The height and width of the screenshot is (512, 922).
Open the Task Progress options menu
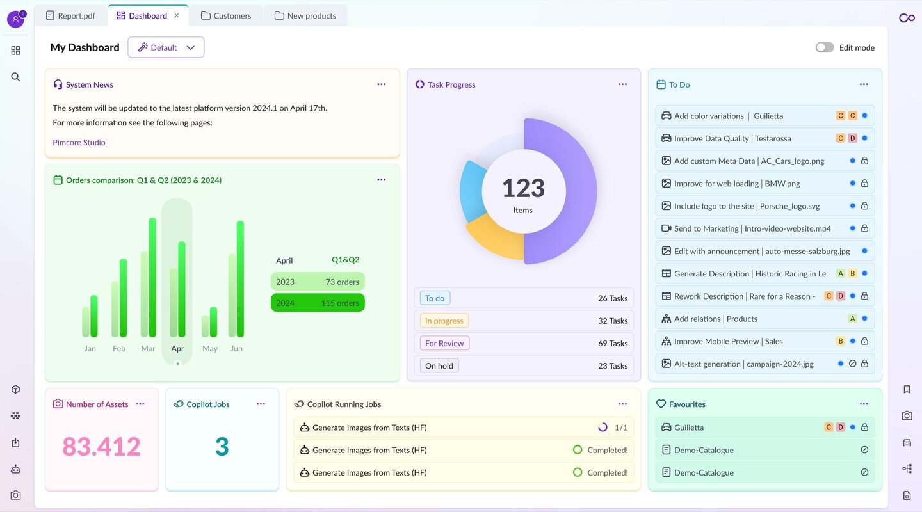[622, 84]
